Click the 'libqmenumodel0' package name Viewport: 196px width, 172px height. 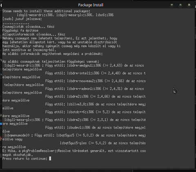17,135
